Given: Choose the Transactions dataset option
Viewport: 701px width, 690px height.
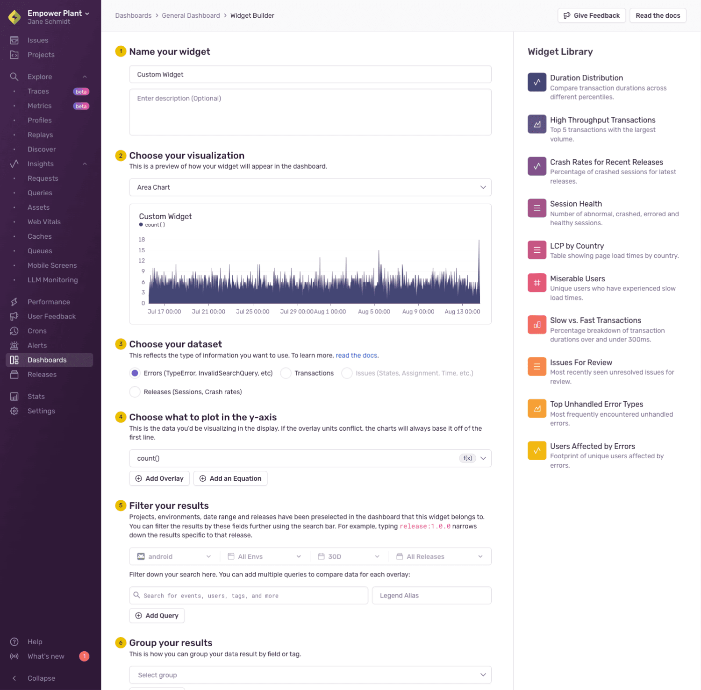Looking at the screenshot, I should pyautogui.click(x=286, y=373).
